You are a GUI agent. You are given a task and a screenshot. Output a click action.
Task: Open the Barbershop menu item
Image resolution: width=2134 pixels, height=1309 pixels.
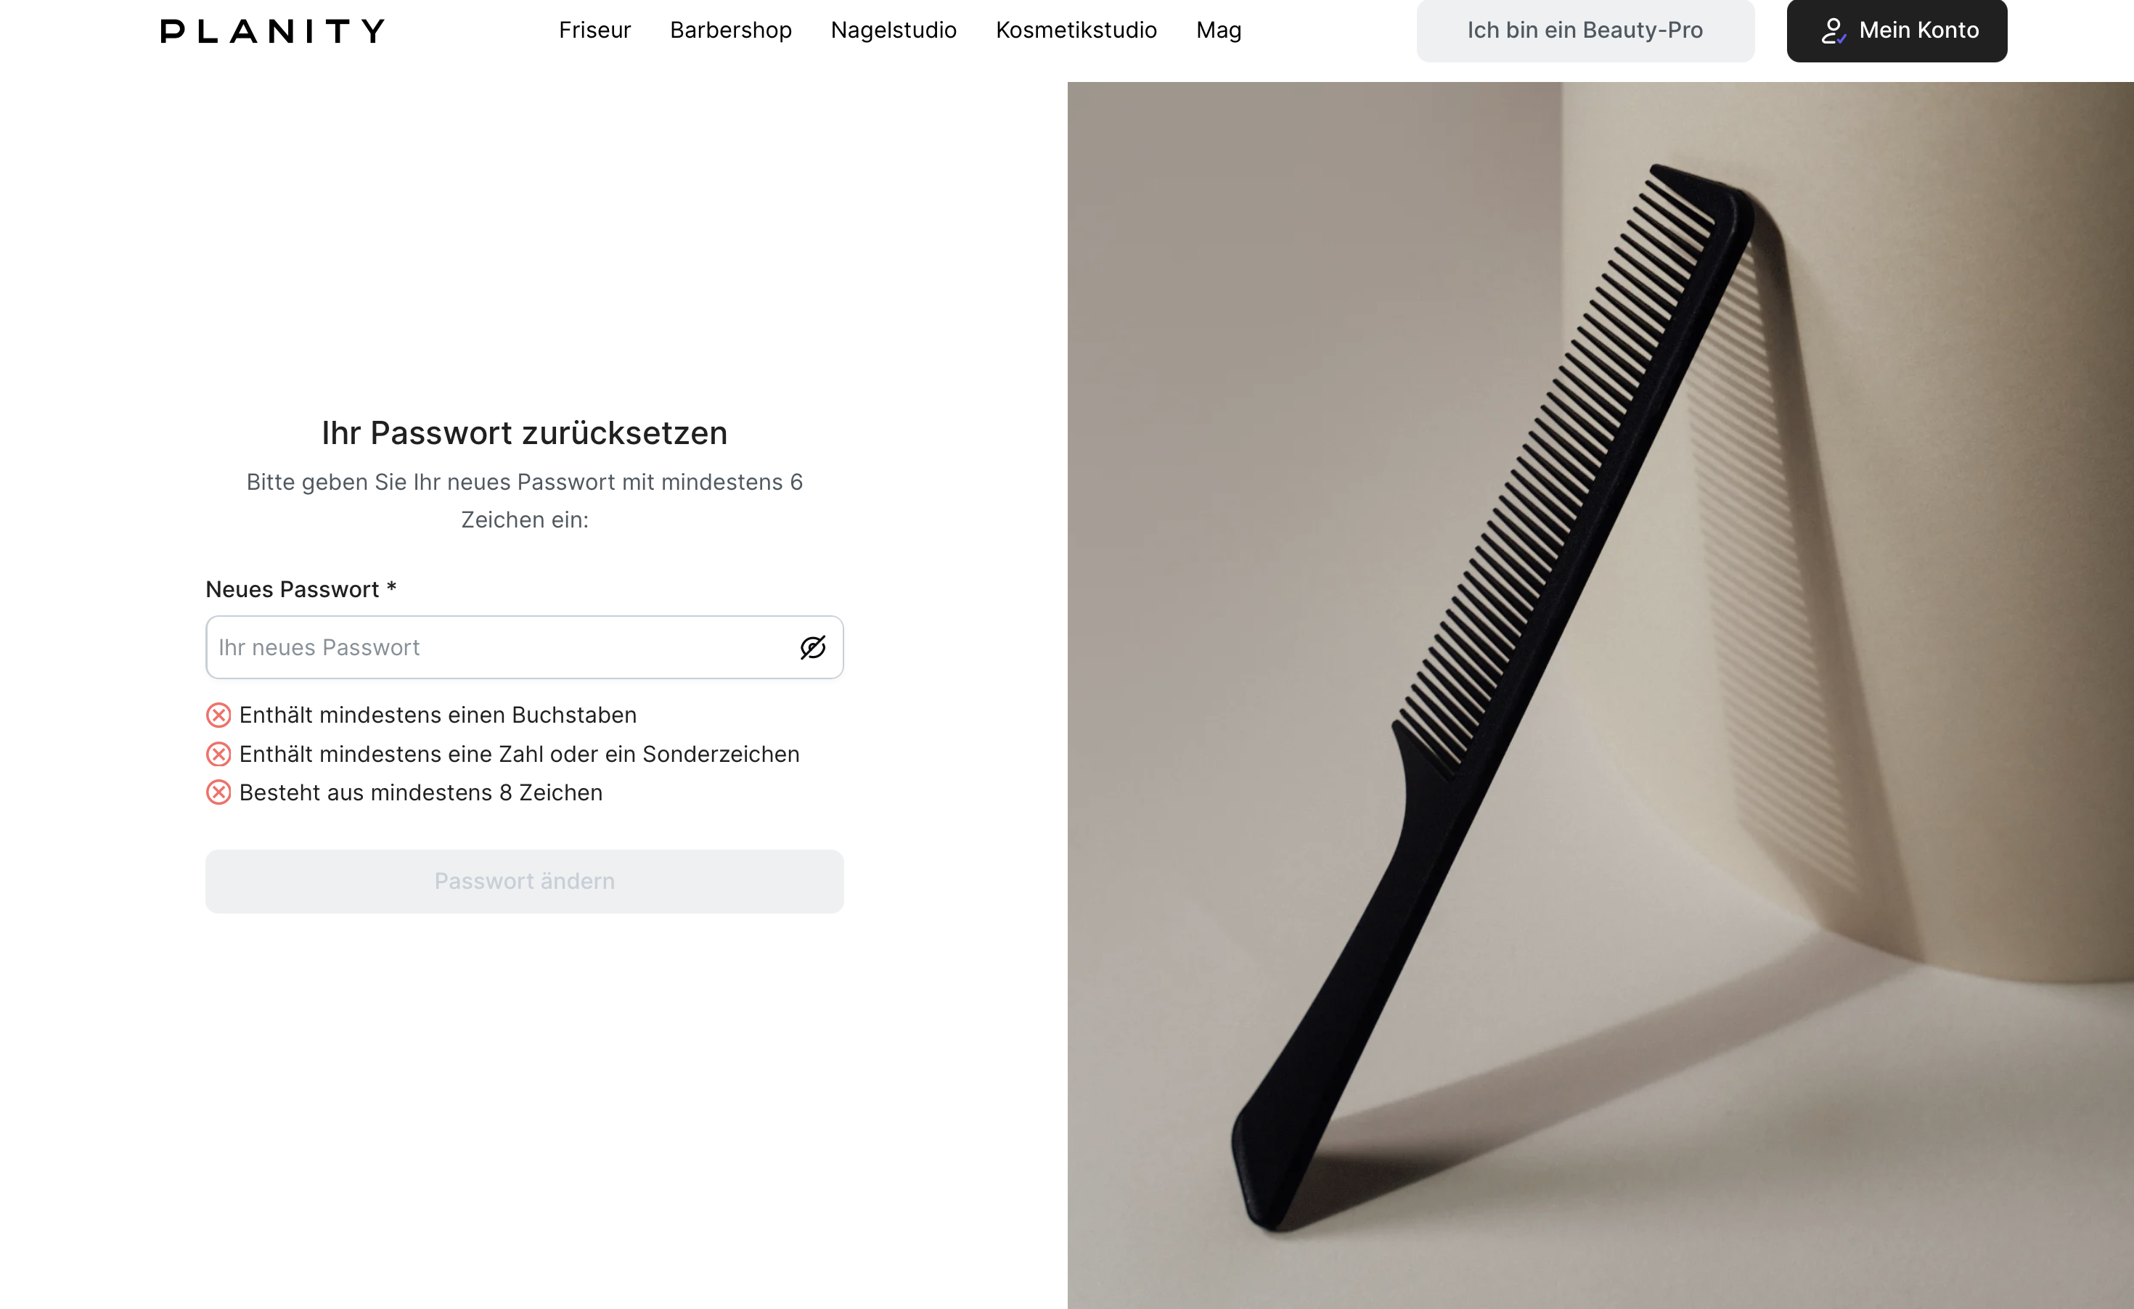coord(731,30)
